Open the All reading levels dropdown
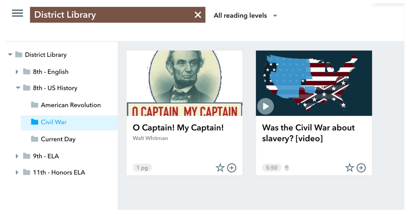Viewport: 408px width, 214px height. [x=245, y=15]
